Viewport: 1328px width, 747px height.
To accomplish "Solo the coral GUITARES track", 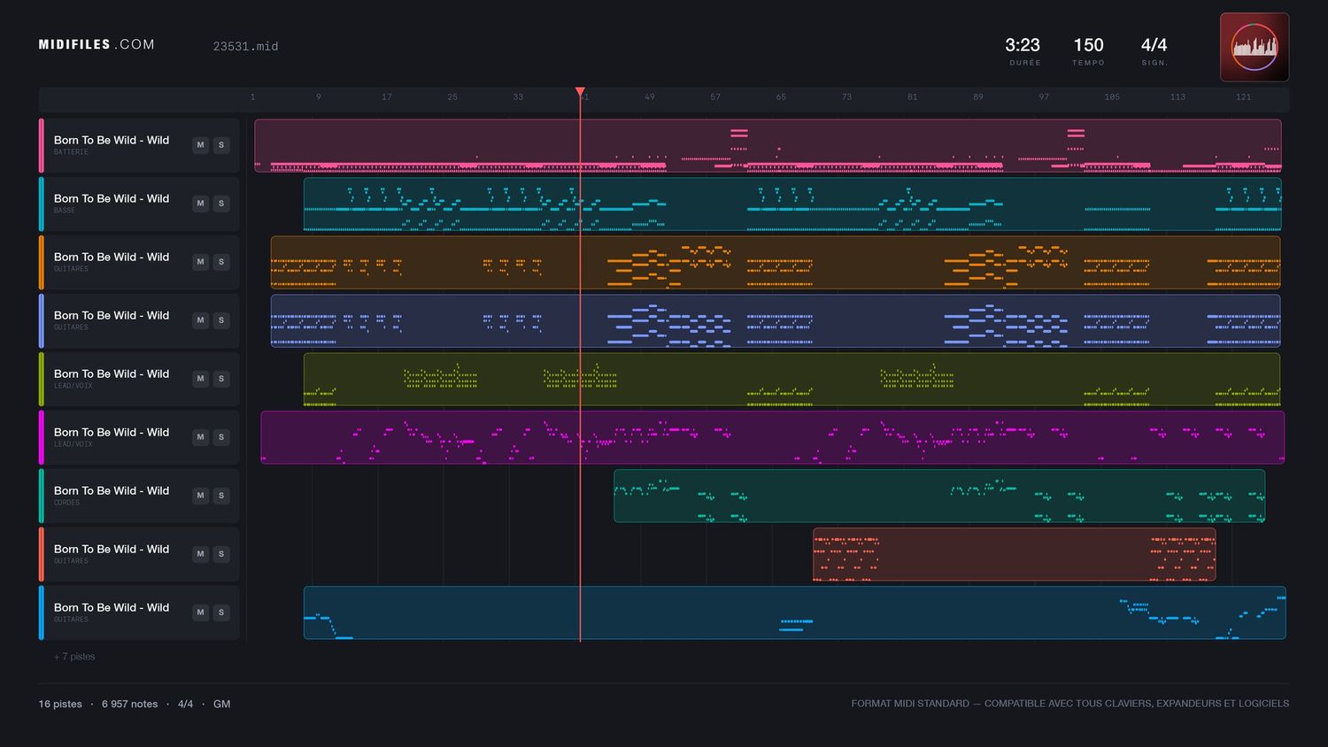I will click(x=221, y=554).
